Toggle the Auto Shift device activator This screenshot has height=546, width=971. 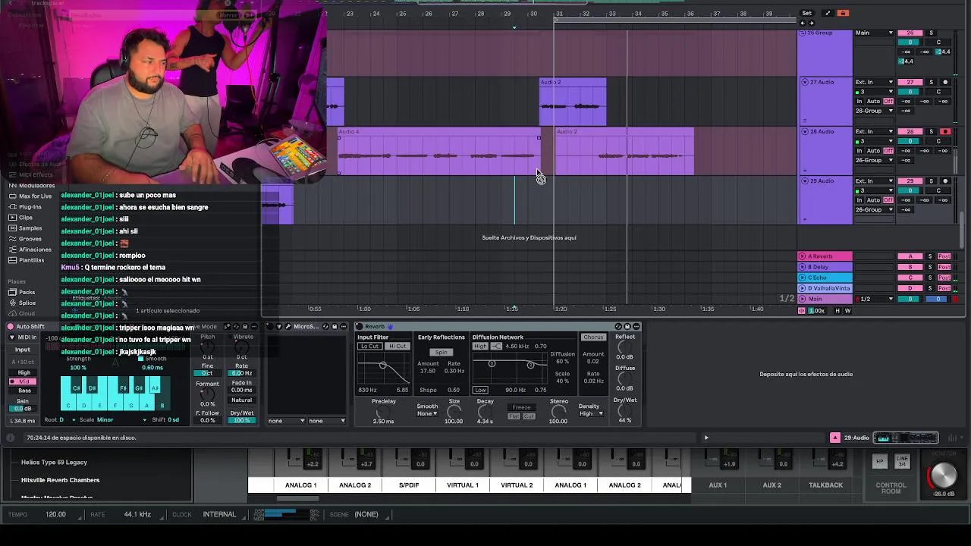[11, 327]
